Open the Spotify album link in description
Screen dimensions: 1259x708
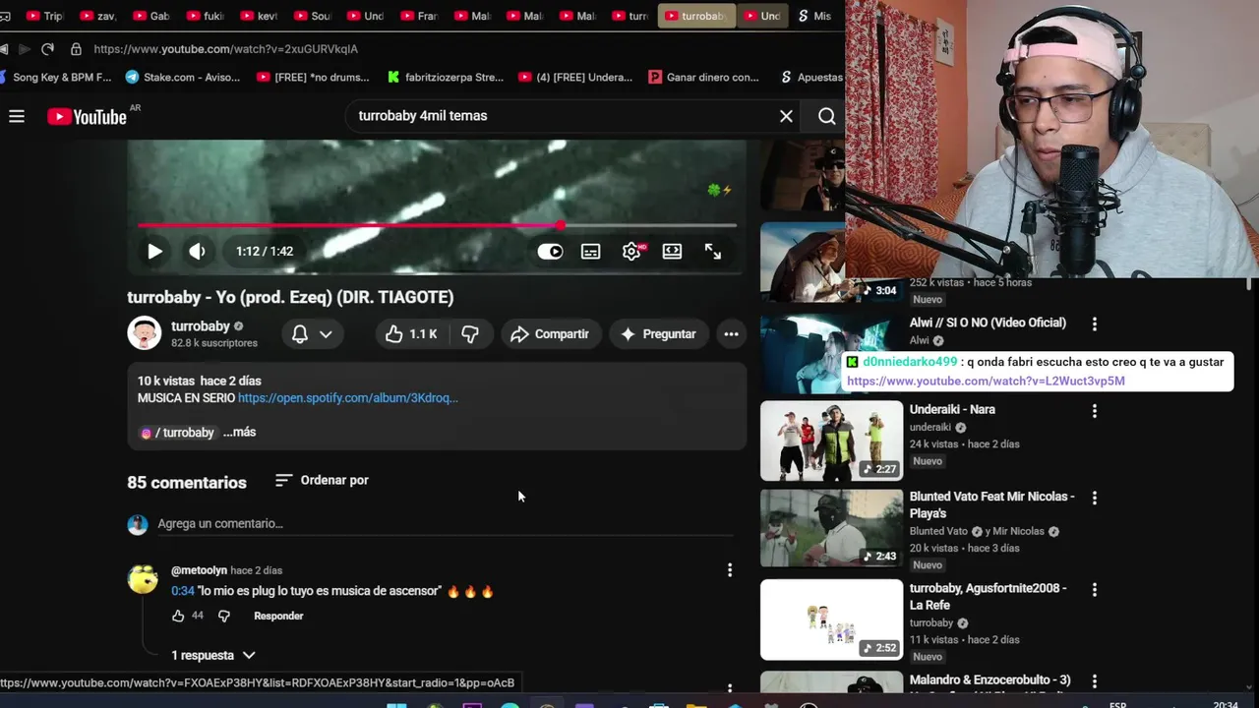[348, 398]
